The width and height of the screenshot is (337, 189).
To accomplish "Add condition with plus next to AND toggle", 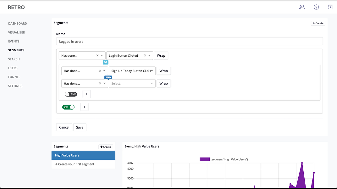I will pyautogui.click(x=87, y=94).
